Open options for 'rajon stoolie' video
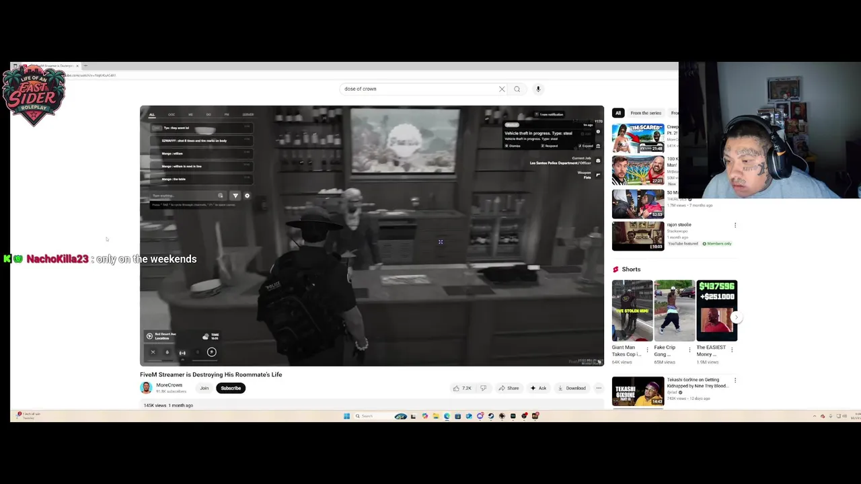 [735, 225]
